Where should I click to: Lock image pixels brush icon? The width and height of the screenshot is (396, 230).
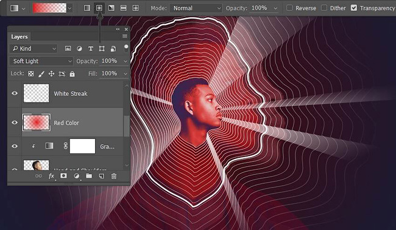pos(41,73)
